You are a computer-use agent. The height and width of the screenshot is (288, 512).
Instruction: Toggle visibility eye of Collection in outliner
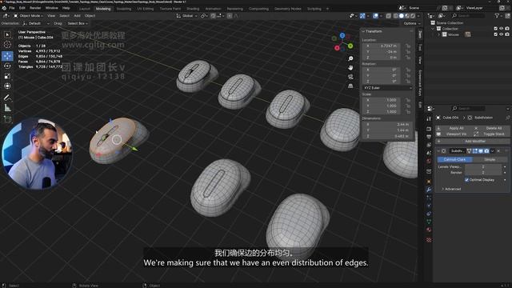[x=502, y=29]
